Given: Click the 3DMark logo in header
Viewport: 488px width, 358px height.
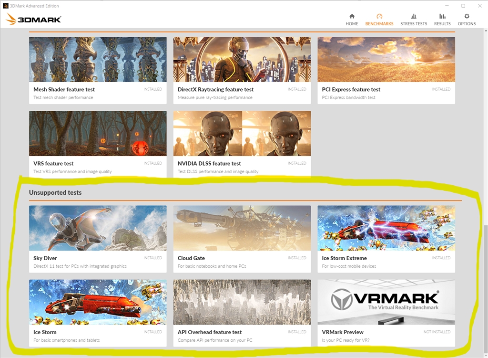Looking at the screenshot, I should (33, 20).
